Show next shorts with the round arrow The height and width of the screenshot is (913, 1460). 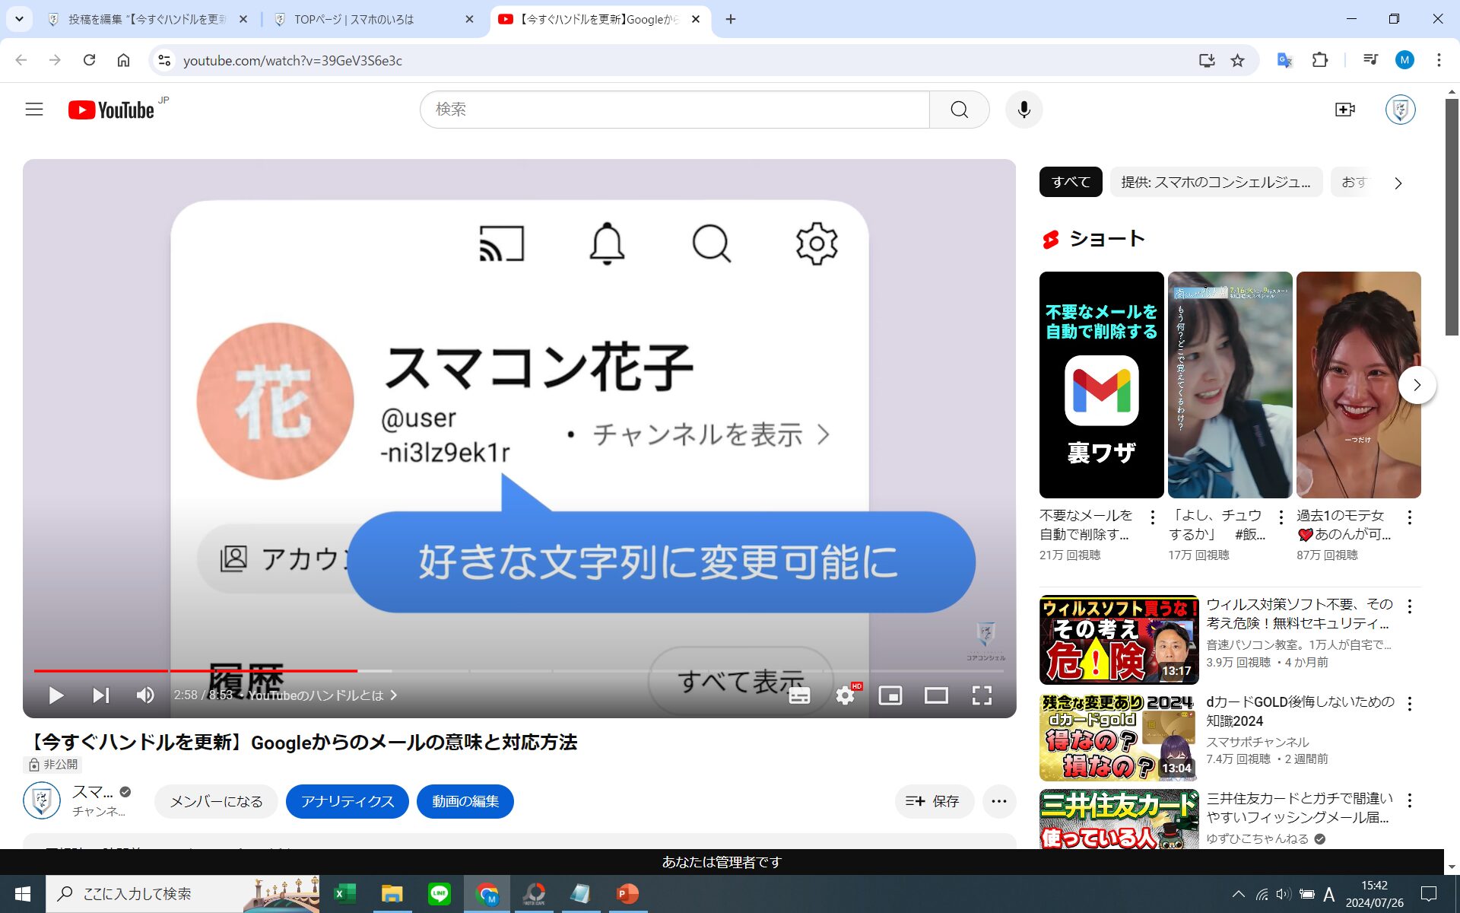(1417, 385)
